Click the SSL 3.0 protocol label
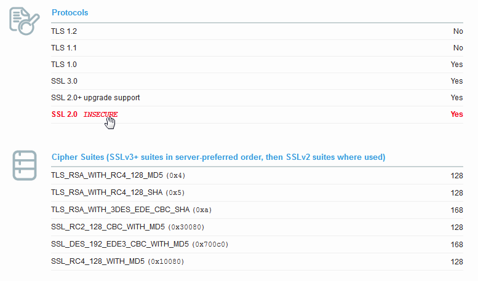 point(64,81)
